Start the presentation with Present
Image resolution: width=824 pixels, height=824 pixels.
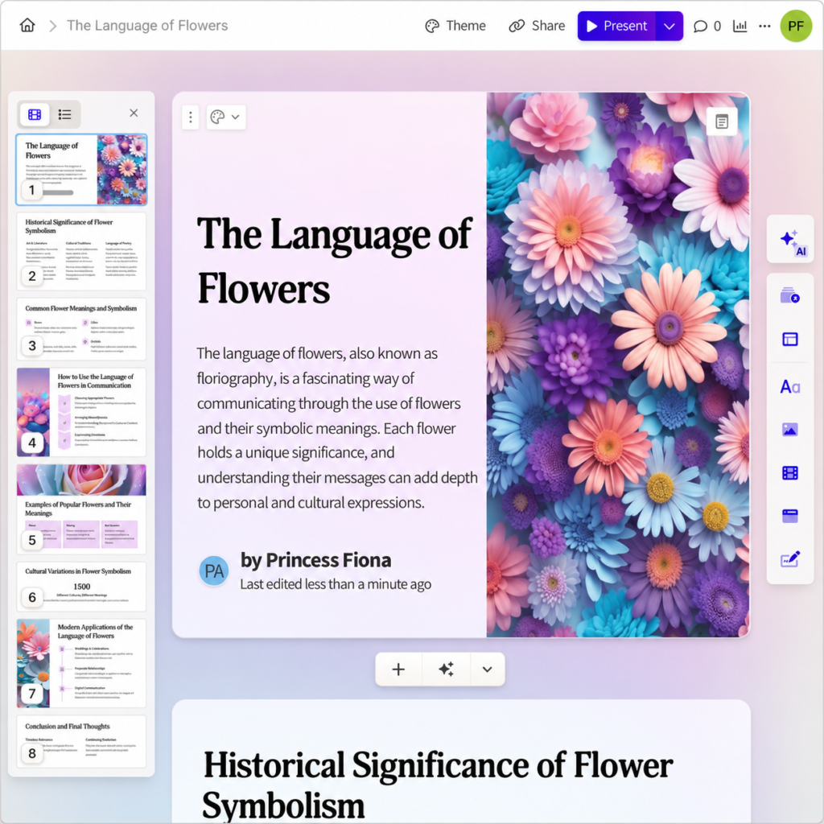[x=616, y=26]
